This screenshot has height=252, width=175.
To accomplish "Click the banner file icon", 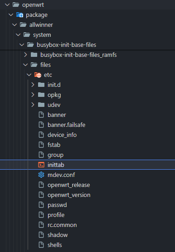I will pos(41,115).
